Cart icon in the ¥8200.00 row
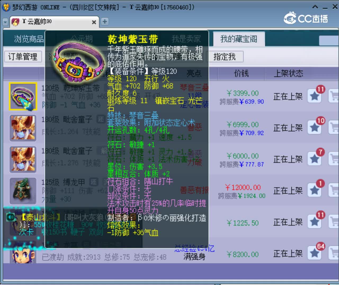The image size is (339, 285). tap(334, 253)
